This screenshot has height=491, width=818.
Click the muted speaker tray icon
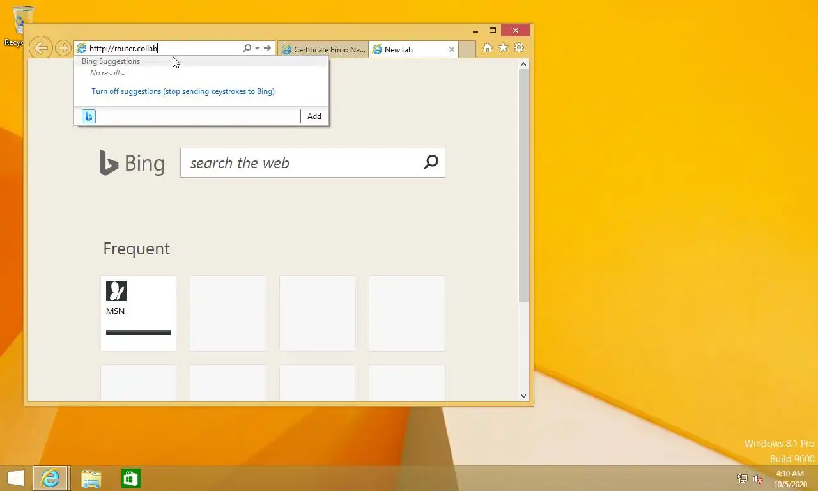point(758,479)
